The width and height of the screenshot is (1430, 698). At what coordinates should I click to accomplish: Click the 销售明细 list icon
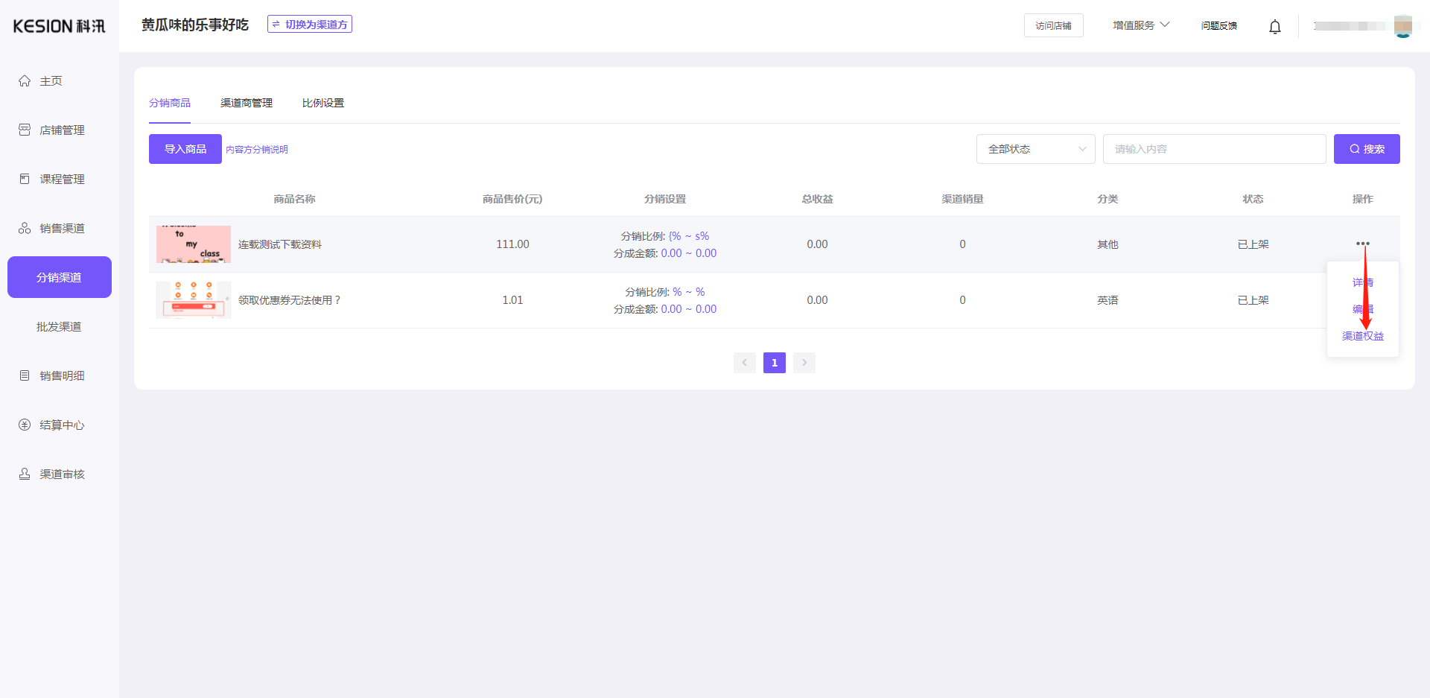(25, 375)
